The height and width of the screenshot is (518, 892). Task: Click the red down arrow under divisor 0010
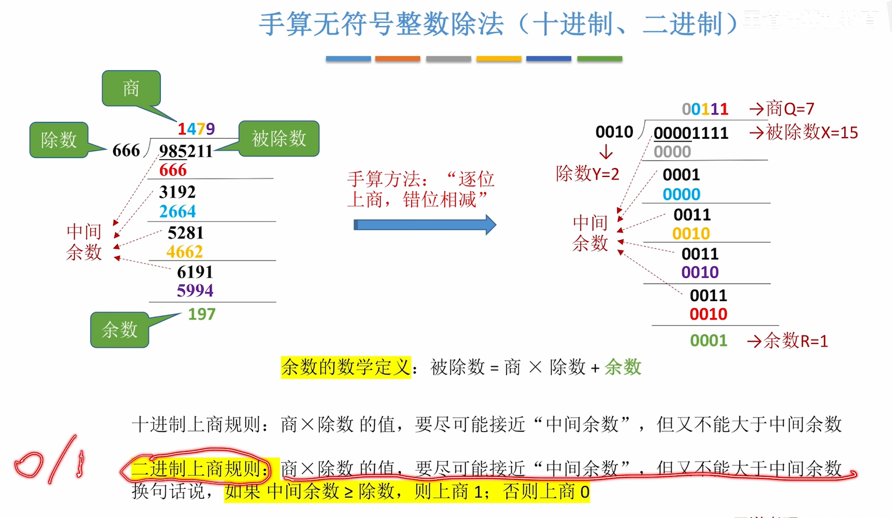(x=606, y=152)
